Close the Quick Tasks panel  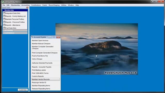[x=27, y=7]
